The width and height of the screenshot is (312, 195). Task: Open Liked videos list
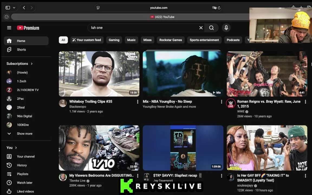click(x=26, y=191)
